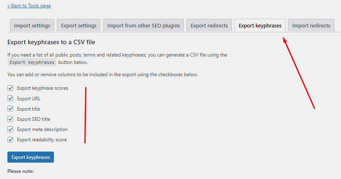Screen dimensions: 341x179
Task: Click the 'Export meta description' label text
Action: pos(42,129)
